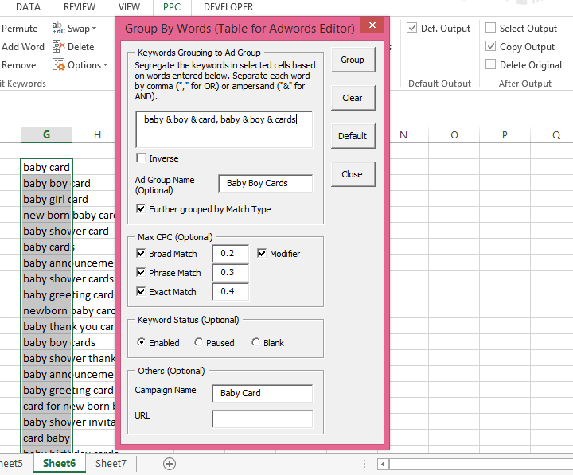Click the Group button

353,60
